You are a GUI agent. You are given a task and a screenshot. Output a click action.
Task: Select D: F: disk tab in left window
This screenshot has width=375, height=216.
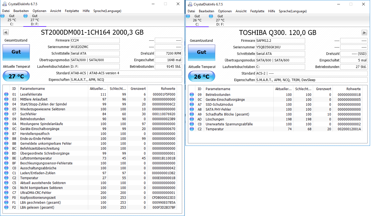[x=35, y=20]
